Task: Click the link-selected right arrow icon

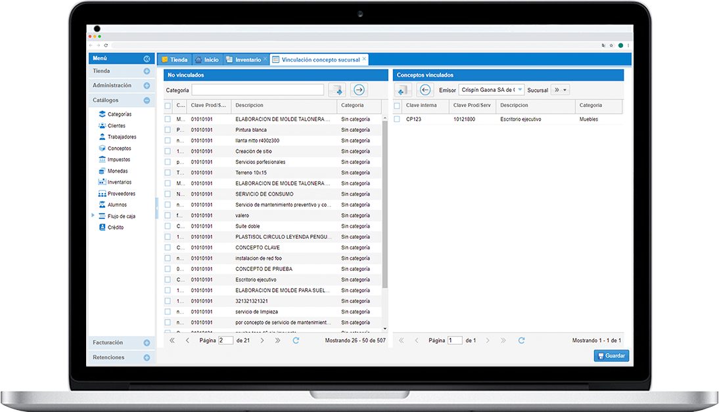Action: pos(359,90)
